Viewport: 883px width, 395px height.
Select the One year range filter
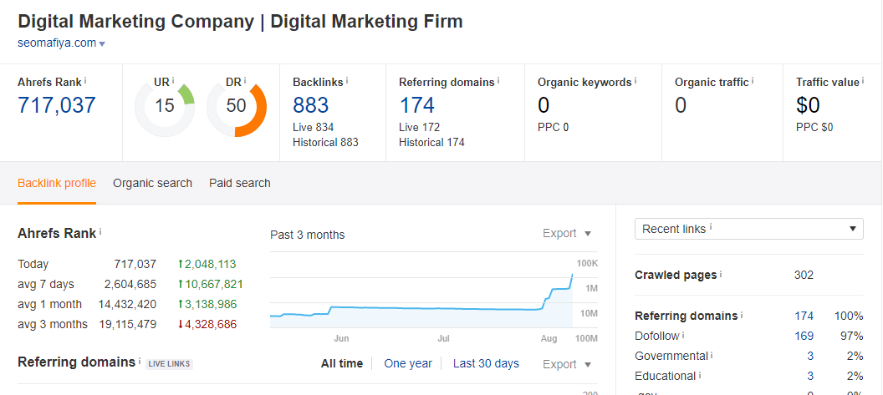click(x=408, y=363)
